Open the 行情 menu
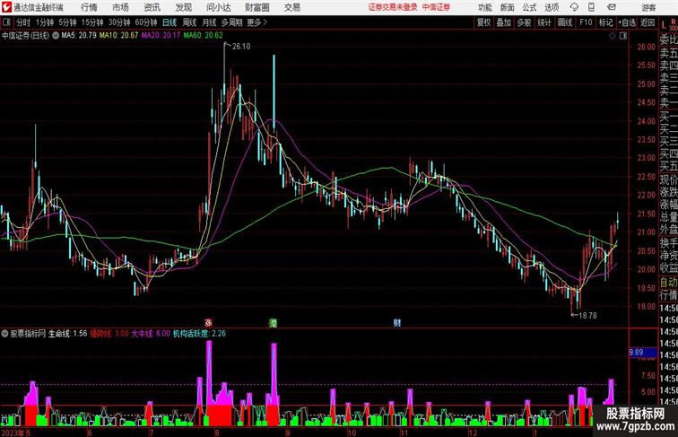The width and height of the screenshot is (678, 437). pyautogui.click(x=89, y=7)
